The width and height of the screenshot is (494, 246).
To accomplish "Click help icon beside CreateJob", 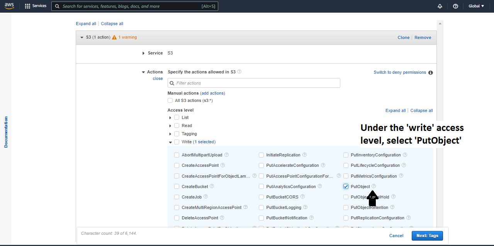I will click(206, 197).
